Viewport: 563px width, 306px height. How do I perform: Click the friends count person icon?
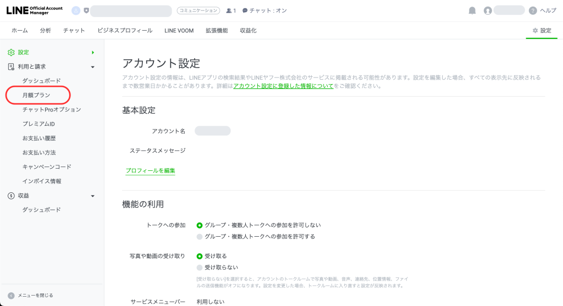[x=229, y=10]
